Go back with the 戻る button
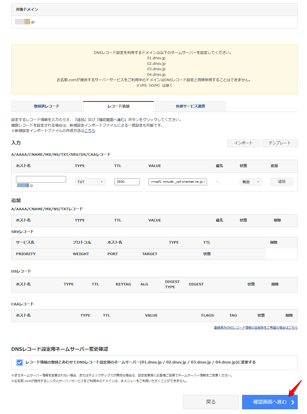Image resolution: width=307 pixels, height=414 pixels. point(211,402)
